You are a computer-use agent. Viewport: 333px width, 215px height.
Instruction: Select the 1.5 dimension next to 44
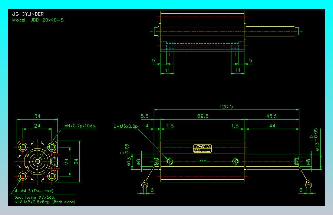pos(235,126)
